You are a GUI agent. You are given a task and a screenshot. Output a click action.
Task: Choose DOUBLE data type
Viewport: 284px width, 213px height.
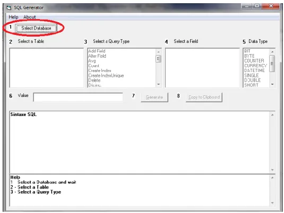click(x=252, y=81)
